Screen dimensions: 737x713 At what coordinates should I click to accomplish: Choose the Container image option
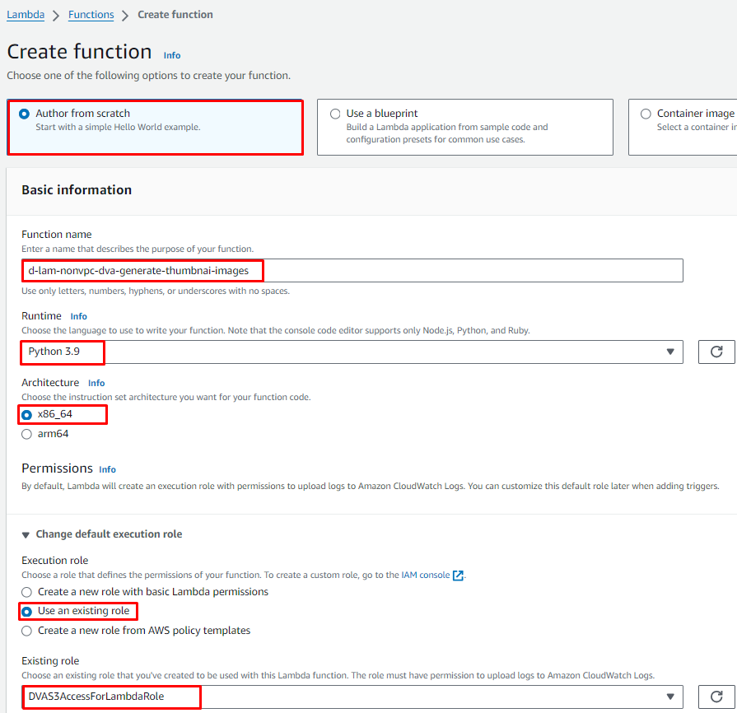pyautogui.click(x=646, y=114)
